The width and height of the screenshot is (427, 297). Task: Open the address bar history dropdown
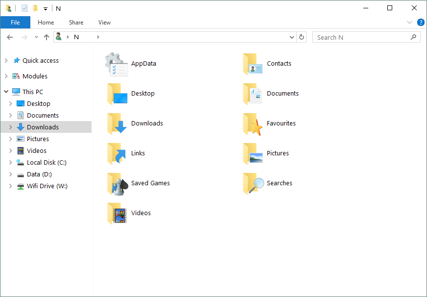click(292, 37)
